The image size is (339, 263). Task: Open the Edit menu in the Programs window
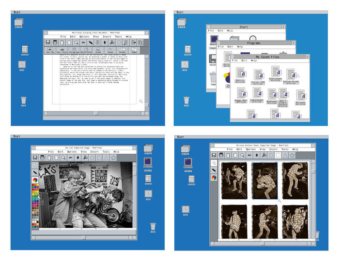230,46
